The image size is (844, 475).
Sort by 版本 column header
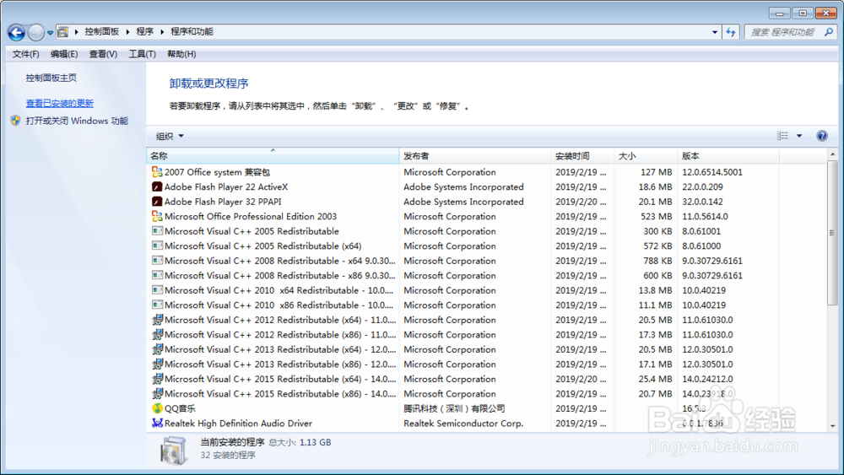click(728, 156)
